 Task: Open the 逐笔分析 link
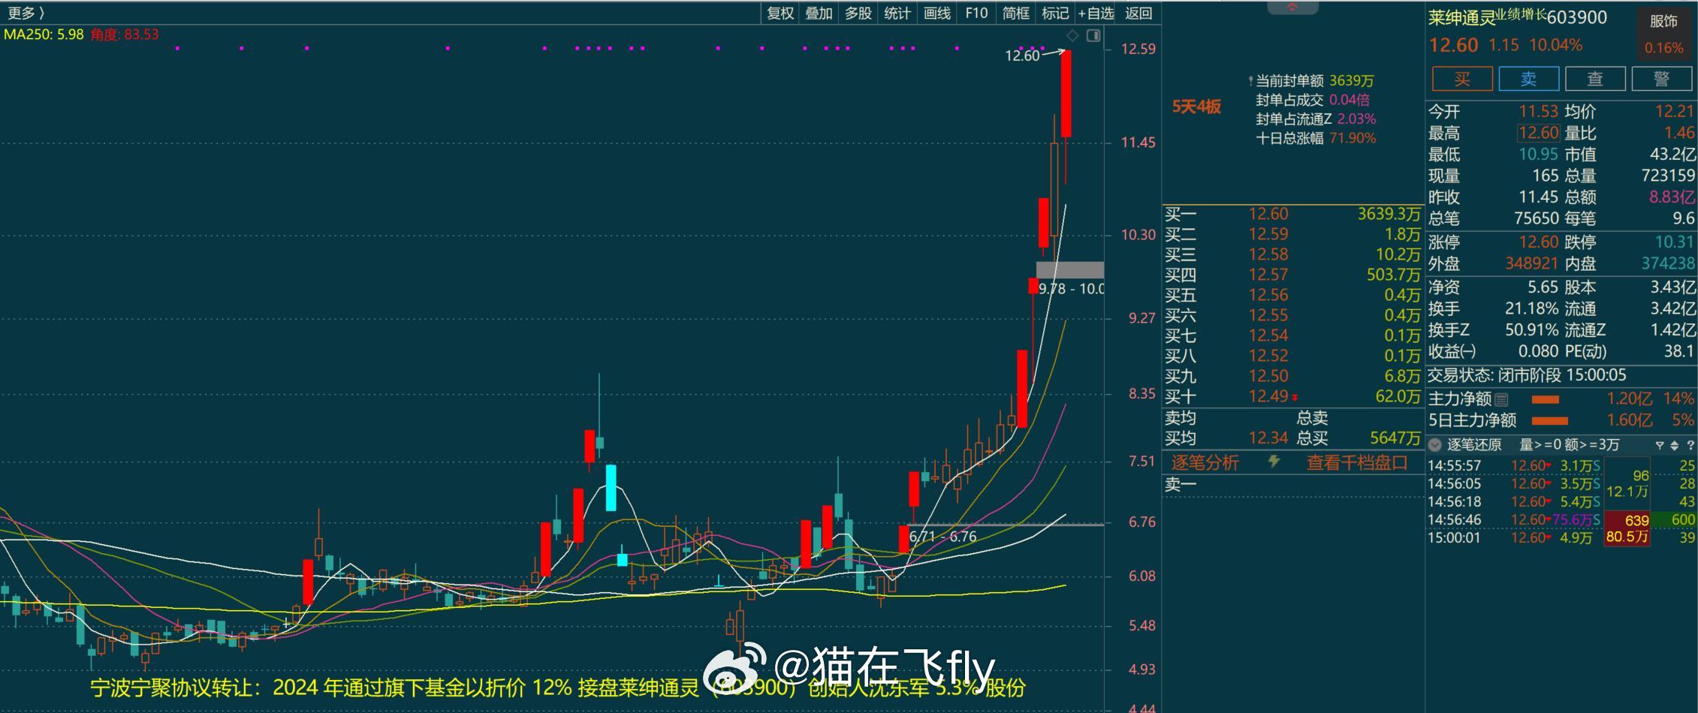point(1205,462)
